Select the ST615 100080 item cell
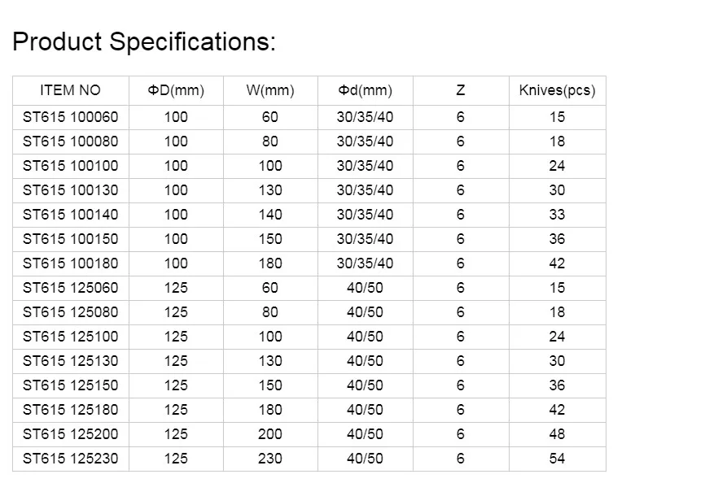This screenshot has height=483, width=718. pos(71,141)
